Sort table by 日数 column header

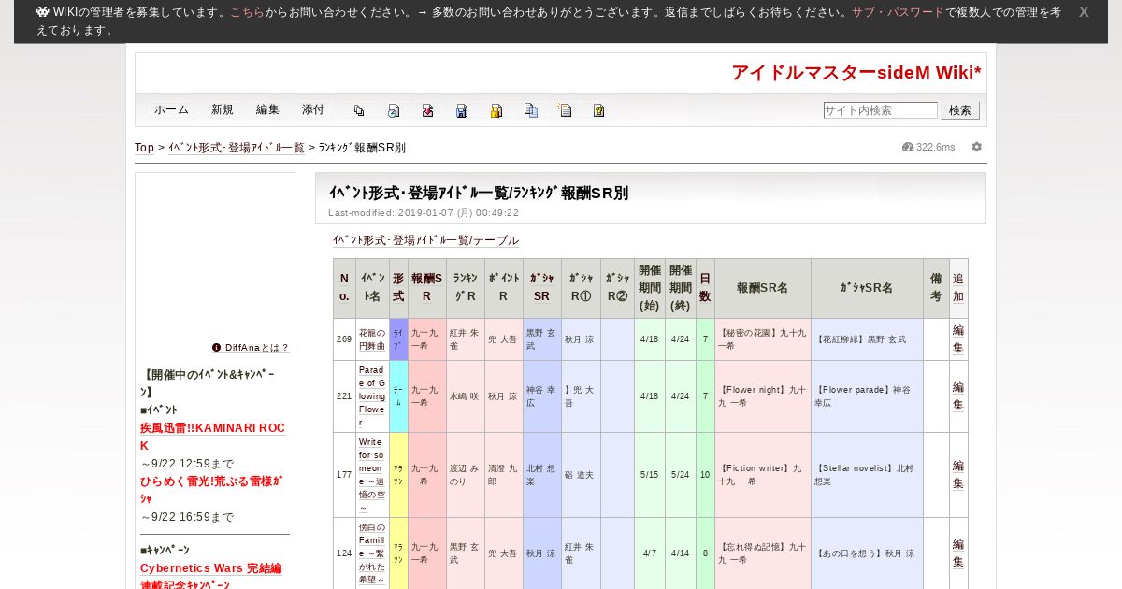click(705, 288)
